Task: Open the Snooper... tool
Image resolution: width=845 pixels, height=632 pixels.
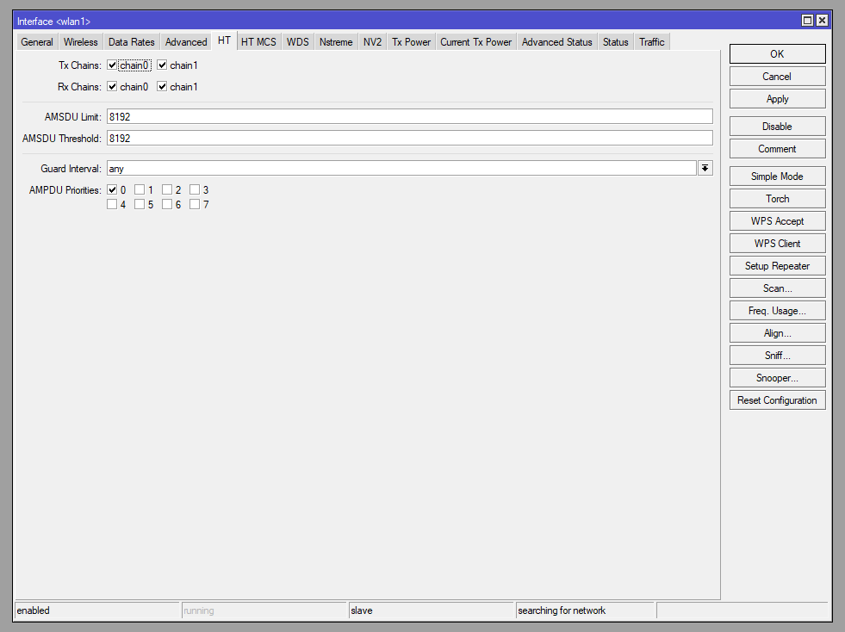Action: pyautogui.click(x=777, y=378)
